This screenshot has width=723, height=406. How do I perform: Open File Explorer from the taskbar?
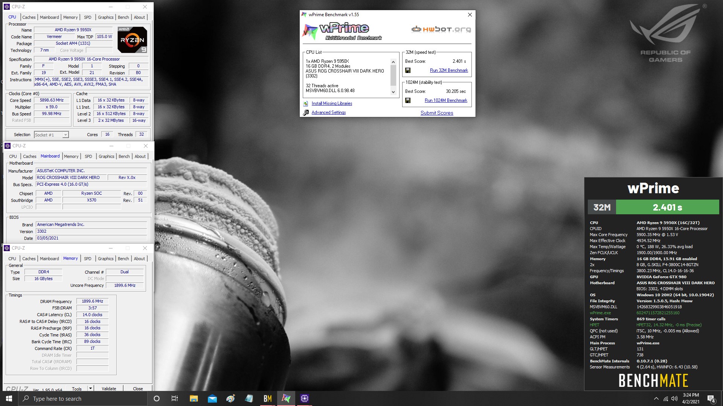pyautogui.click(x=194, y=398)
